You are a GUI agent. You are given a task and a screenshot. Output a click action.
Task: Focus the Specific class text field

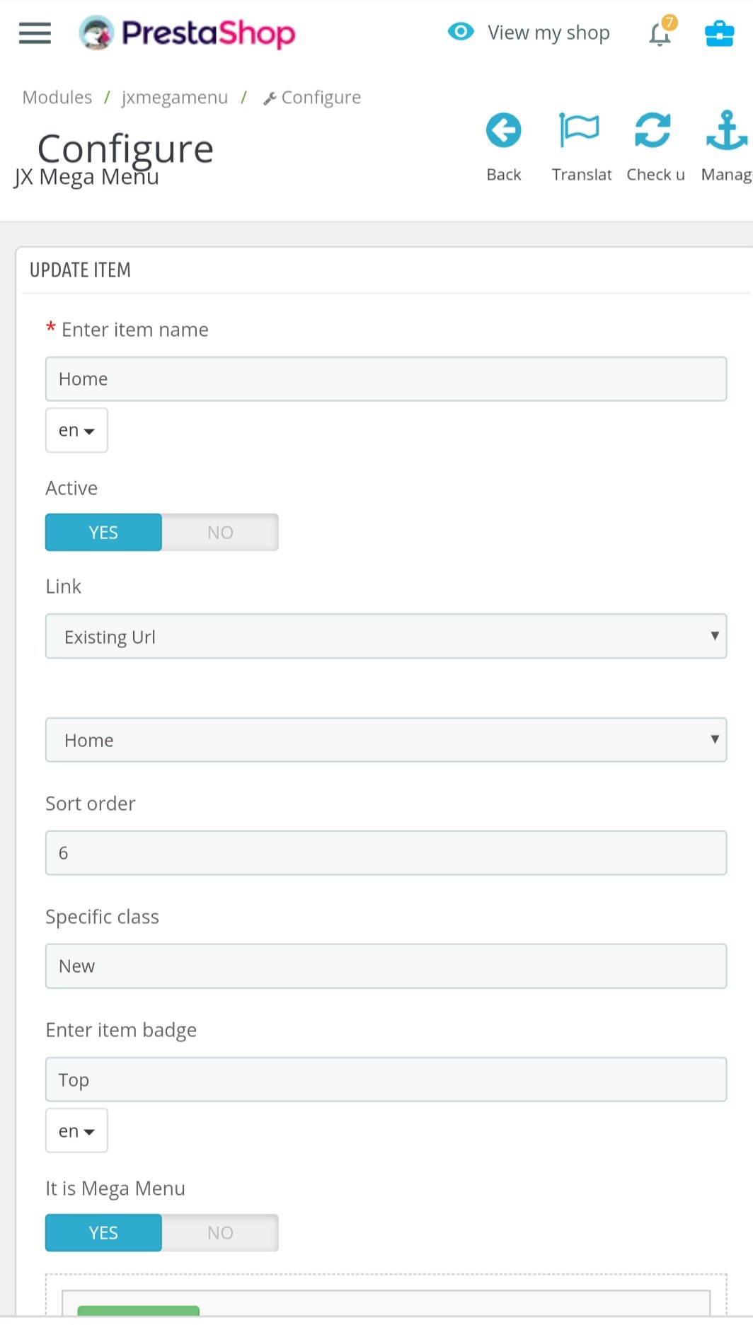click(x=386, y=966)
